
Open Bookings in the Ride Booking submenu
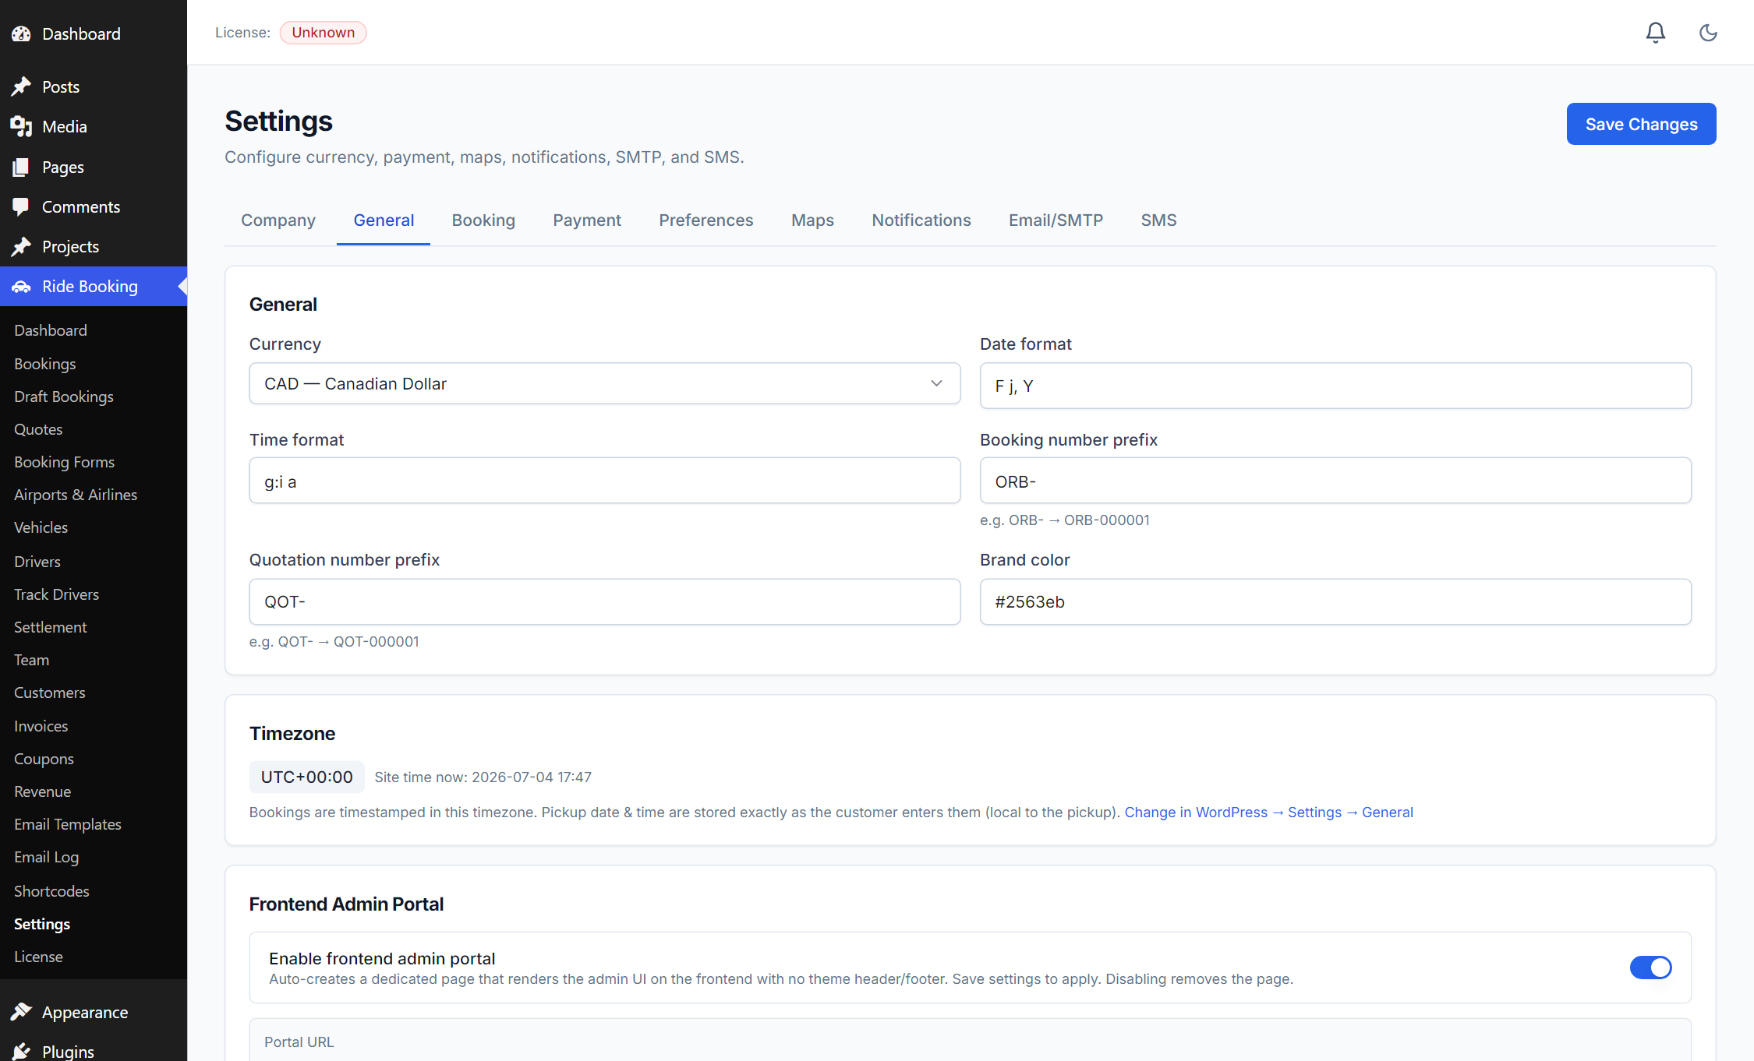pos(45,364)
